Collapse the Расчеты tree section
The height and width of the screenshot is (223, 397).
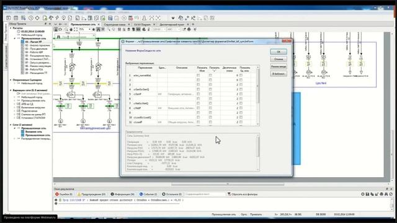(11, 28)
